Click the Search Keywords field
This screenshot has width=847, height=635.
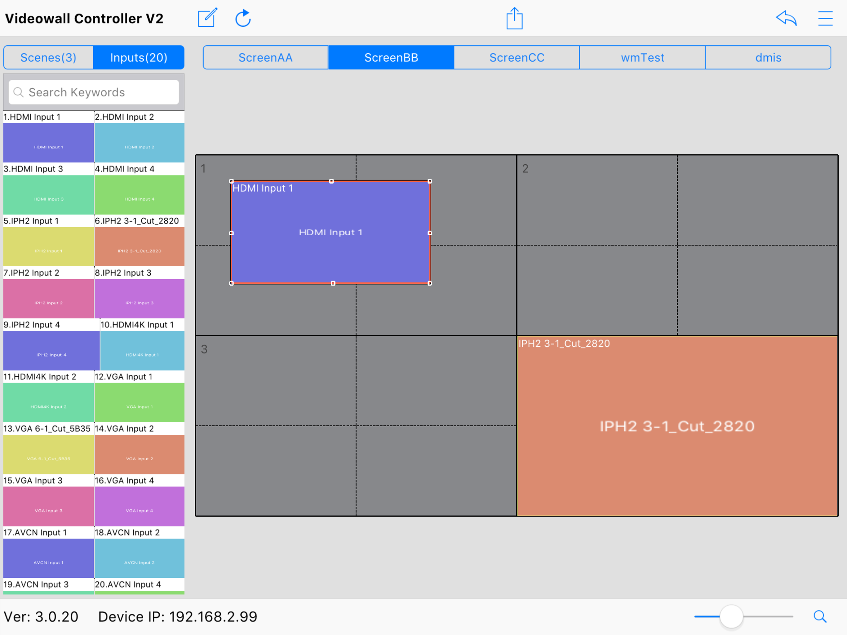point(94,92)
